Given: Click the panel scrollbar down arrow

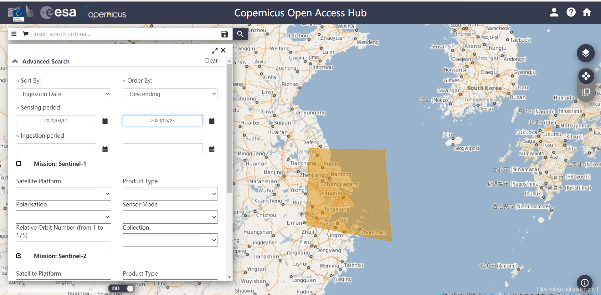Looking at the screenshot, I should click(x=229, y=277).
